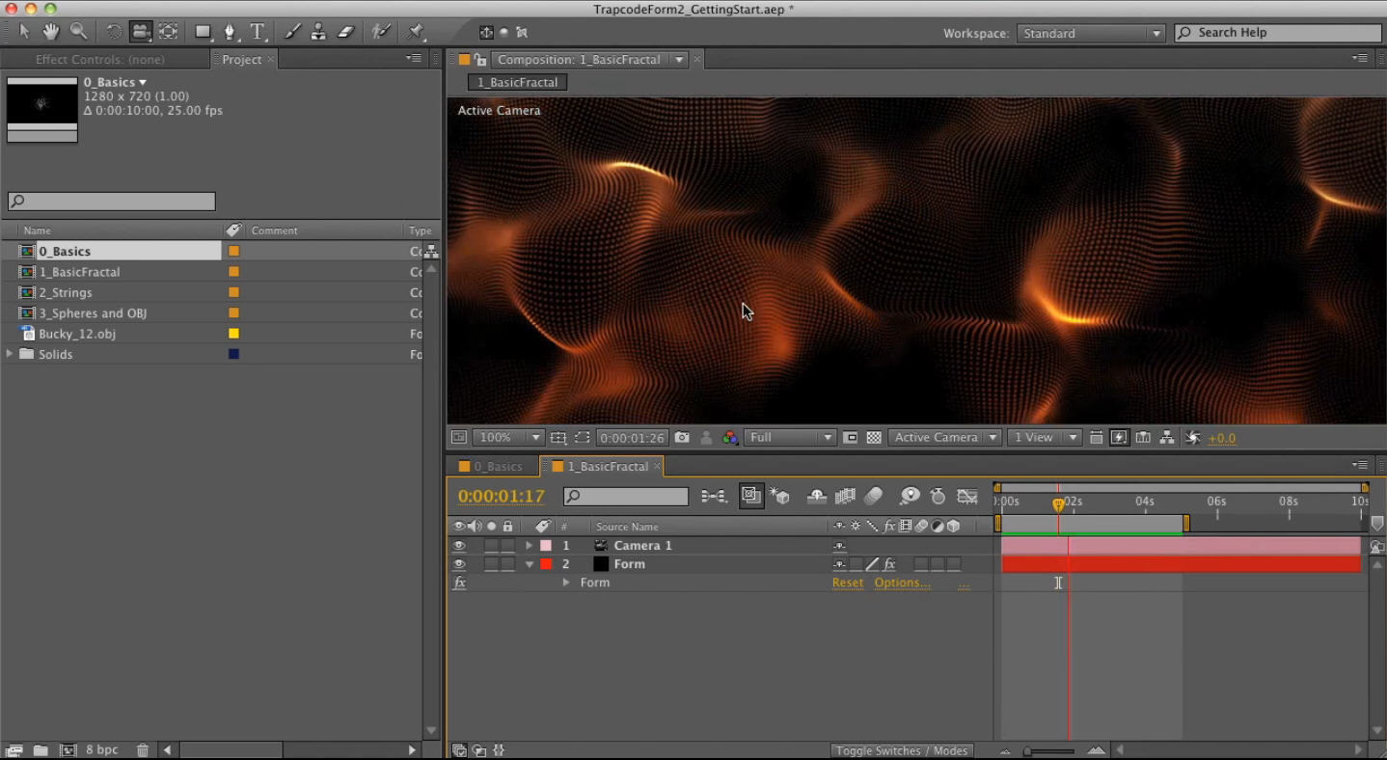The width and height of the screenshot is (1387, 760).
Task: Open the Project panel options menu
Action: click(414, 59)
